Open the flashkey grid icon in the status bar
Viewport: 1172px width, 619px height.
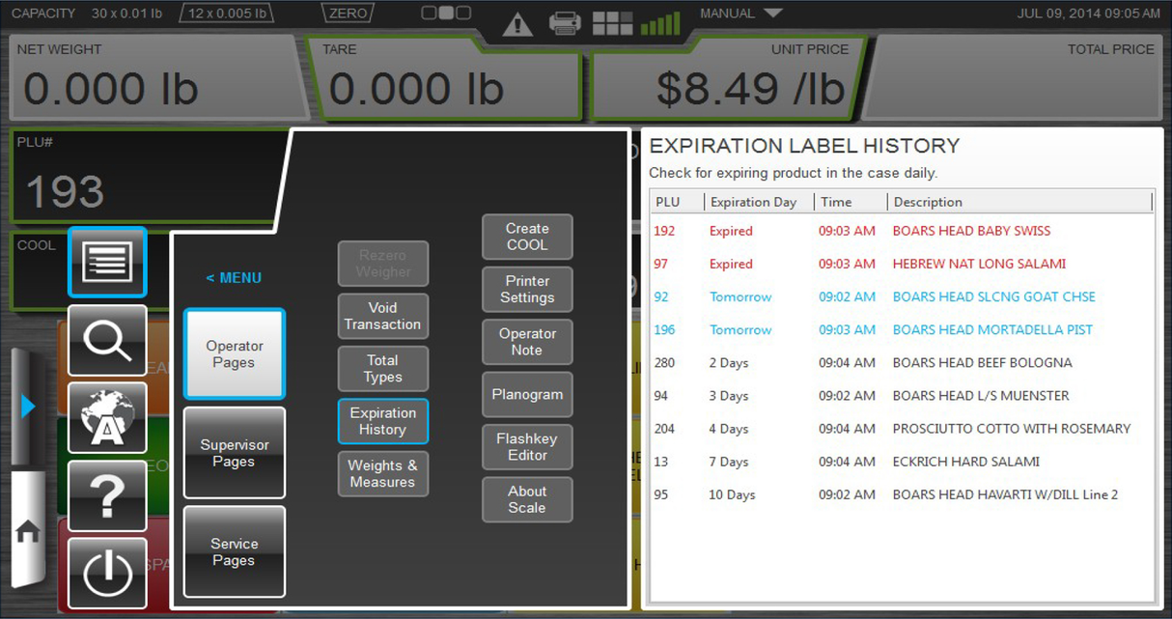[x=612, y=21]
